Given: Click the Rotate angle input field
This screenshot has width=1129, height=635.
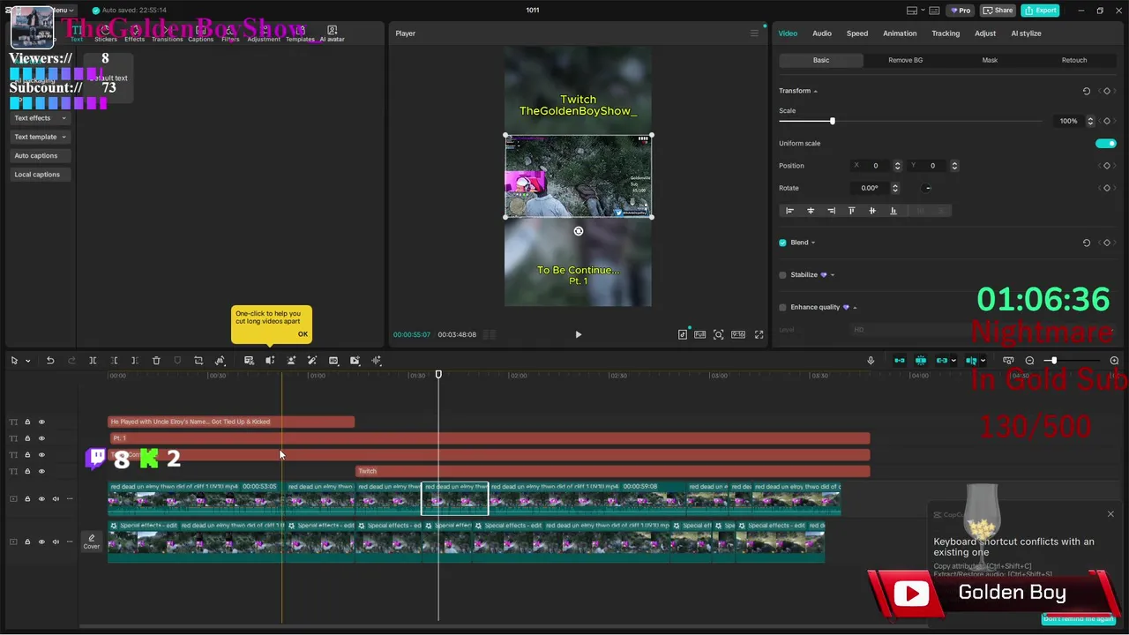Looking at the screenshot, I should tap(870, 188).
